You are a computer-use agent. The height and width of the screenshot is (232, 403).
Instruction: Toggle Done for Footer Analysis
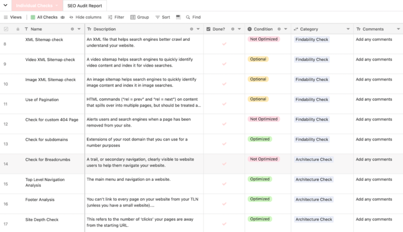click(224, 204)
